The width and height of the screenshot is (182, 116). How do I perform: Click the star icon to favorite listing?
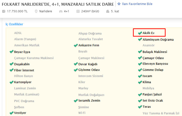point(119,4)
